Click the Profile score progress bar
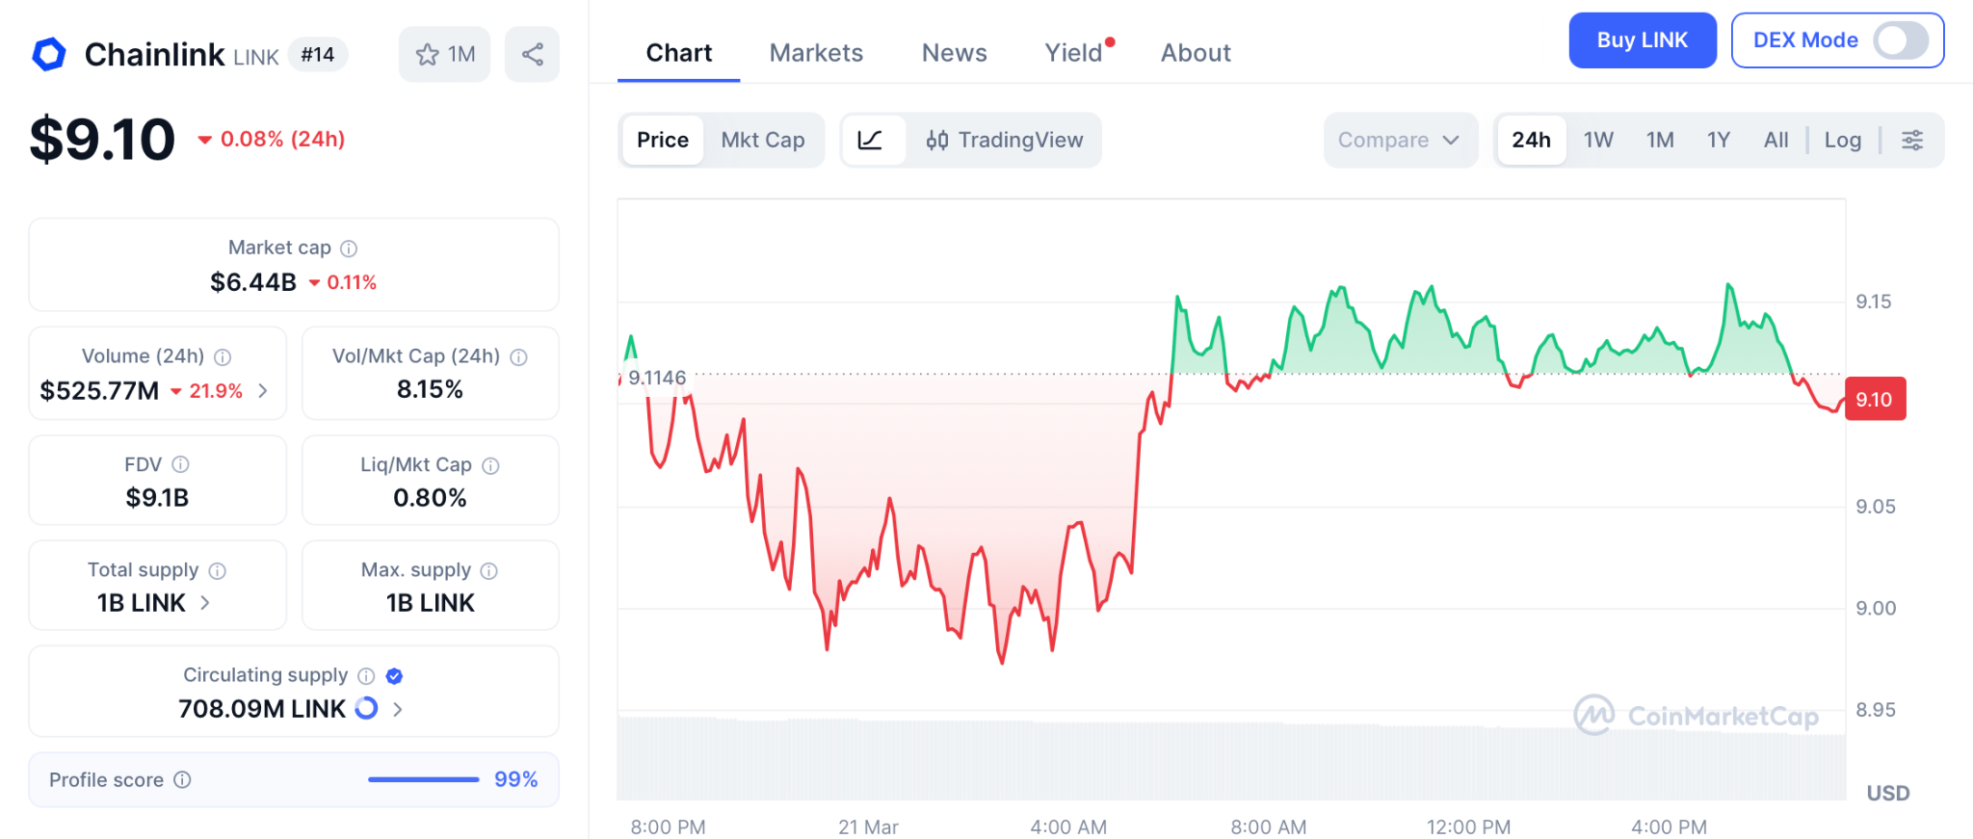Image resolution: width=1973 pixels, height=839 pixels. pos(423,779)
